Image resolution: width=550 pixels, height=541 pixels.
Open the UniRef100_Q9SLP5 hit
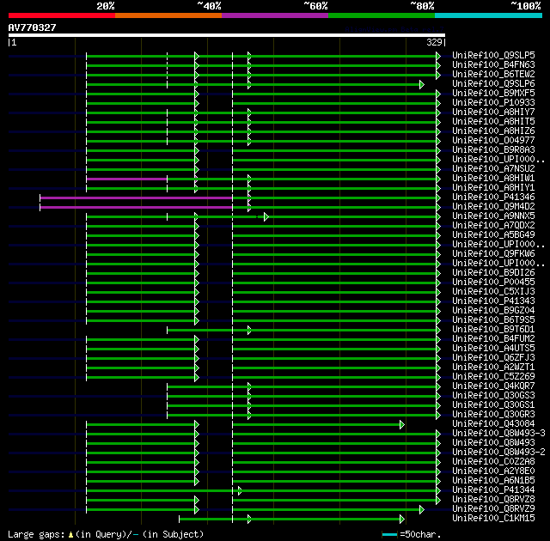pos(493,55)
